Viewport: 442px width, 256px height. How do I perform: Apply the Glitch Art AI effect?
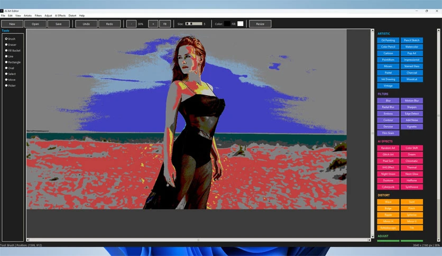[388, 154]
